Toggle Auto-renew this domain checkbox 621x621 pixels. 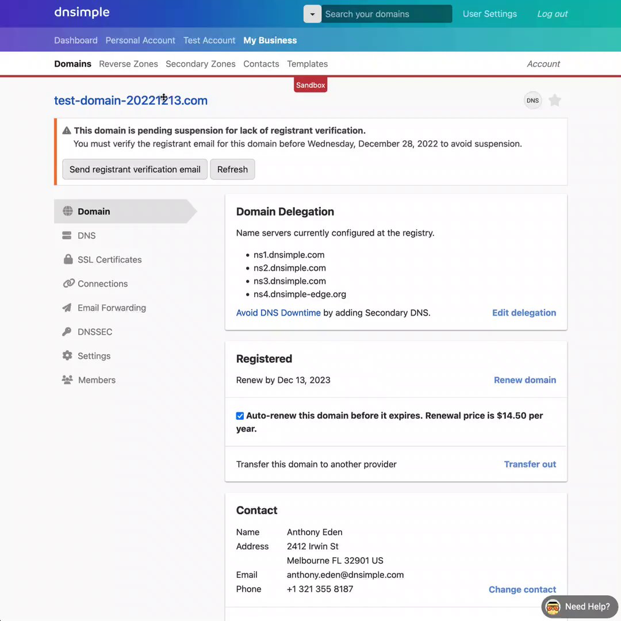240,416
